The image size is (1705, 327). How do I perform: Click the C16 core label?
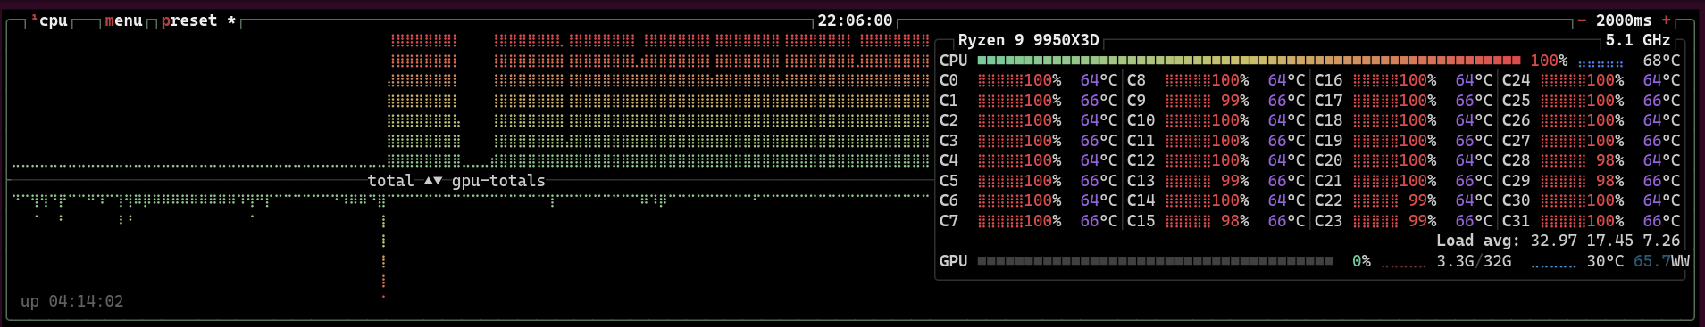[1328, 80]
